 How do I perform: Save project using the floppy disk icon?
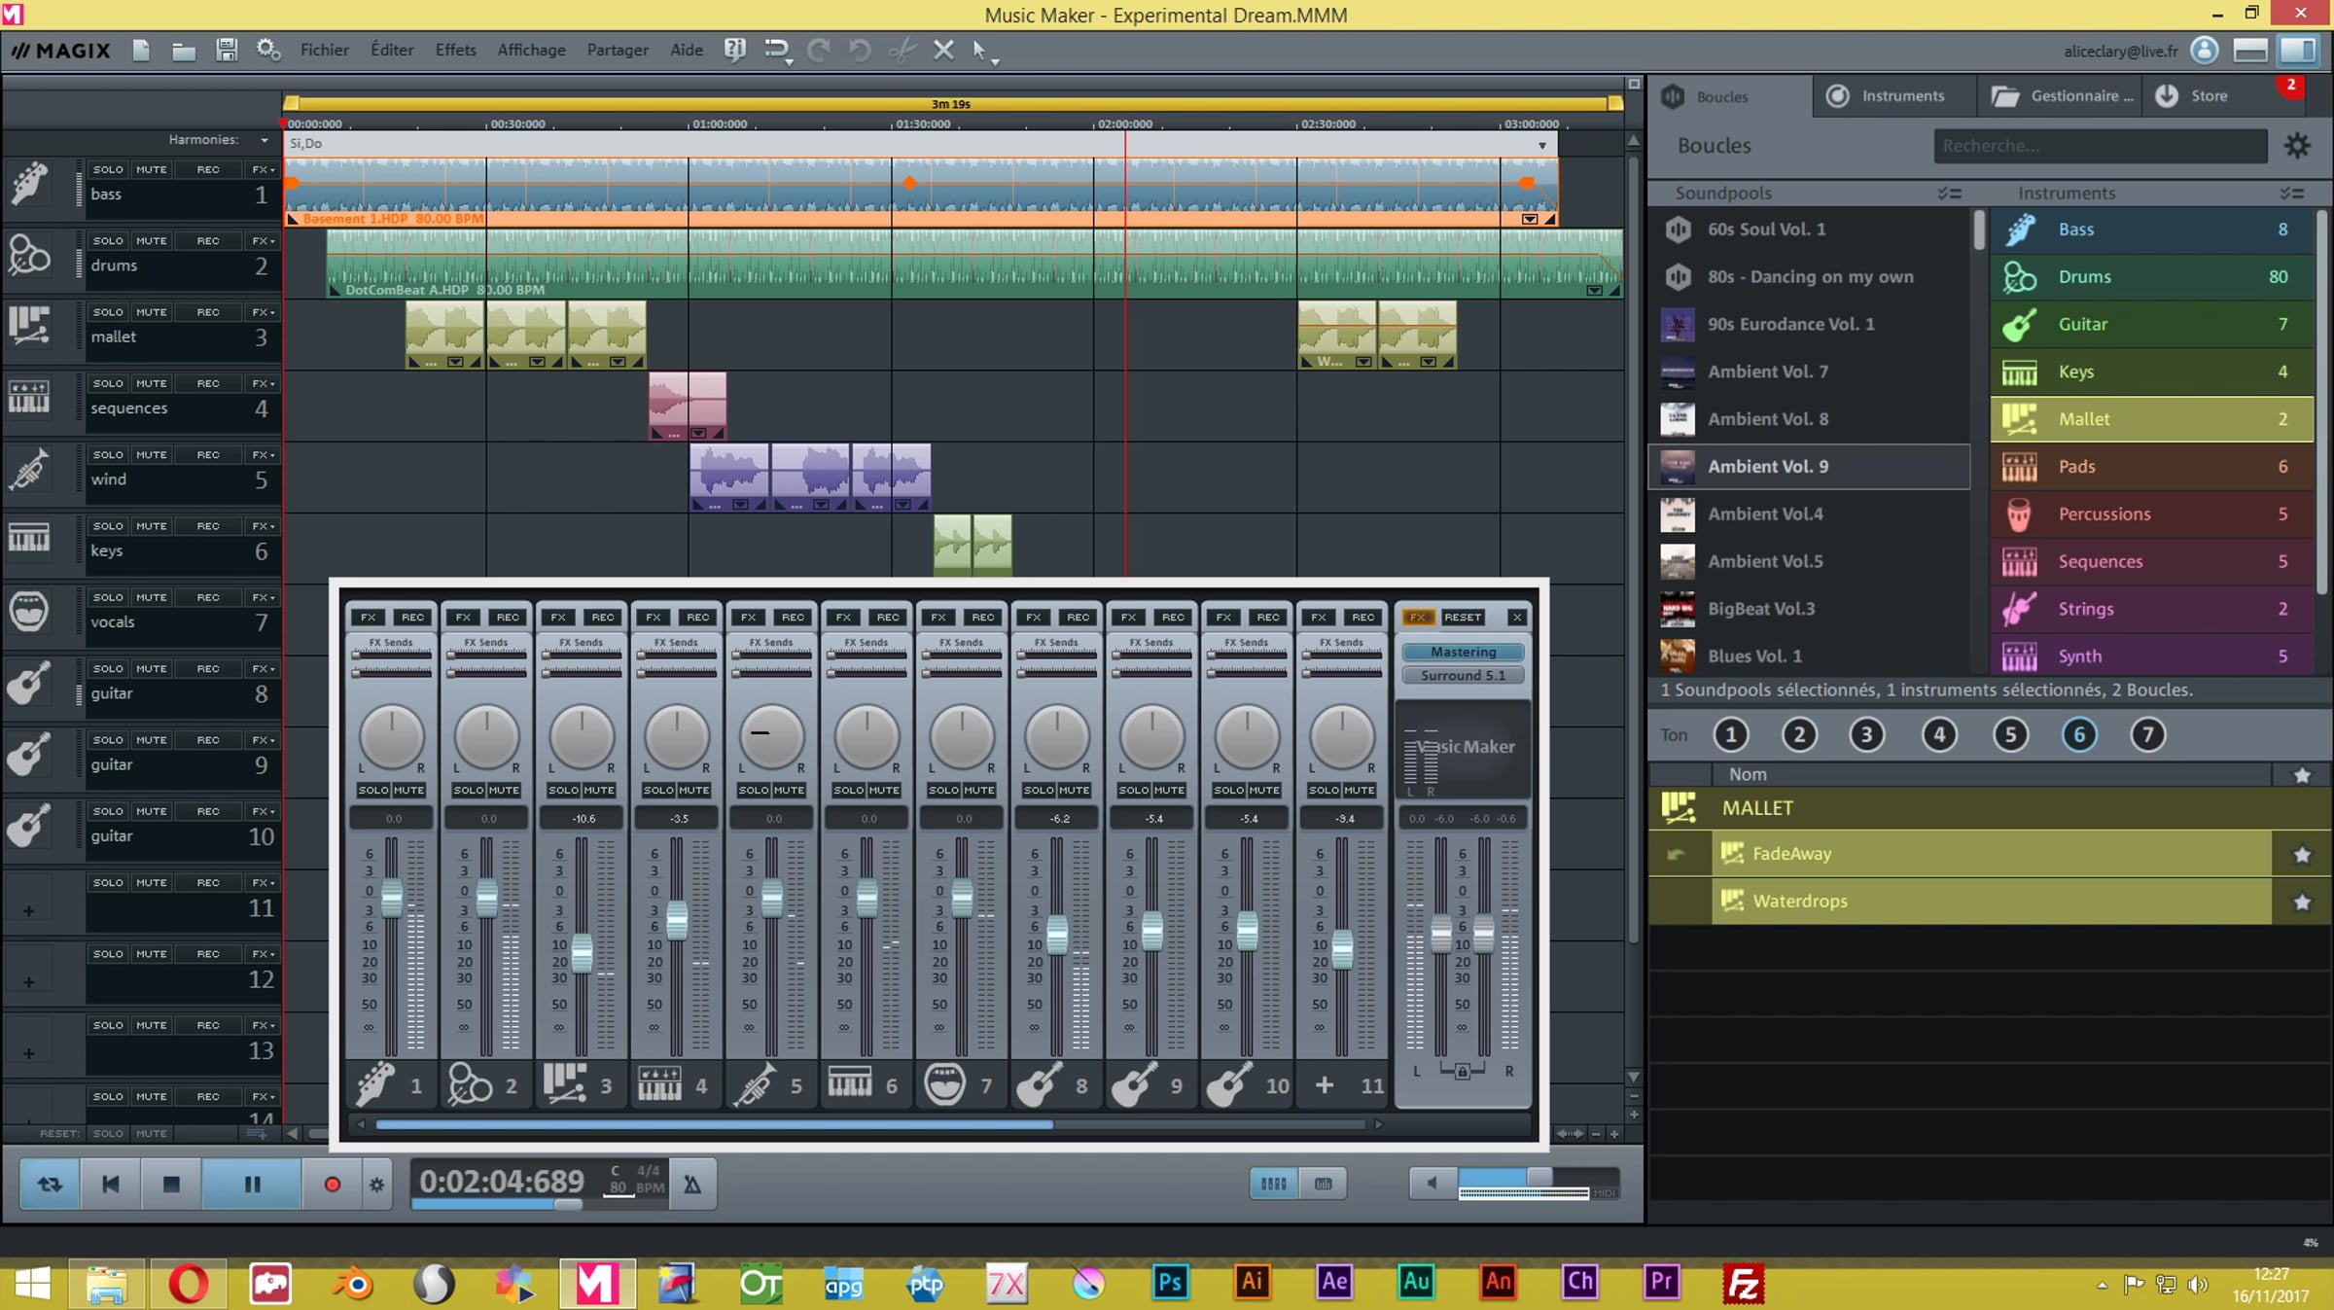(x=227, y=50)
